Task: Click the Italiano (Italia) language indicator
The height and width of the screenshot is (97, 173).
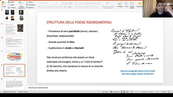Action: pos(23,92)
